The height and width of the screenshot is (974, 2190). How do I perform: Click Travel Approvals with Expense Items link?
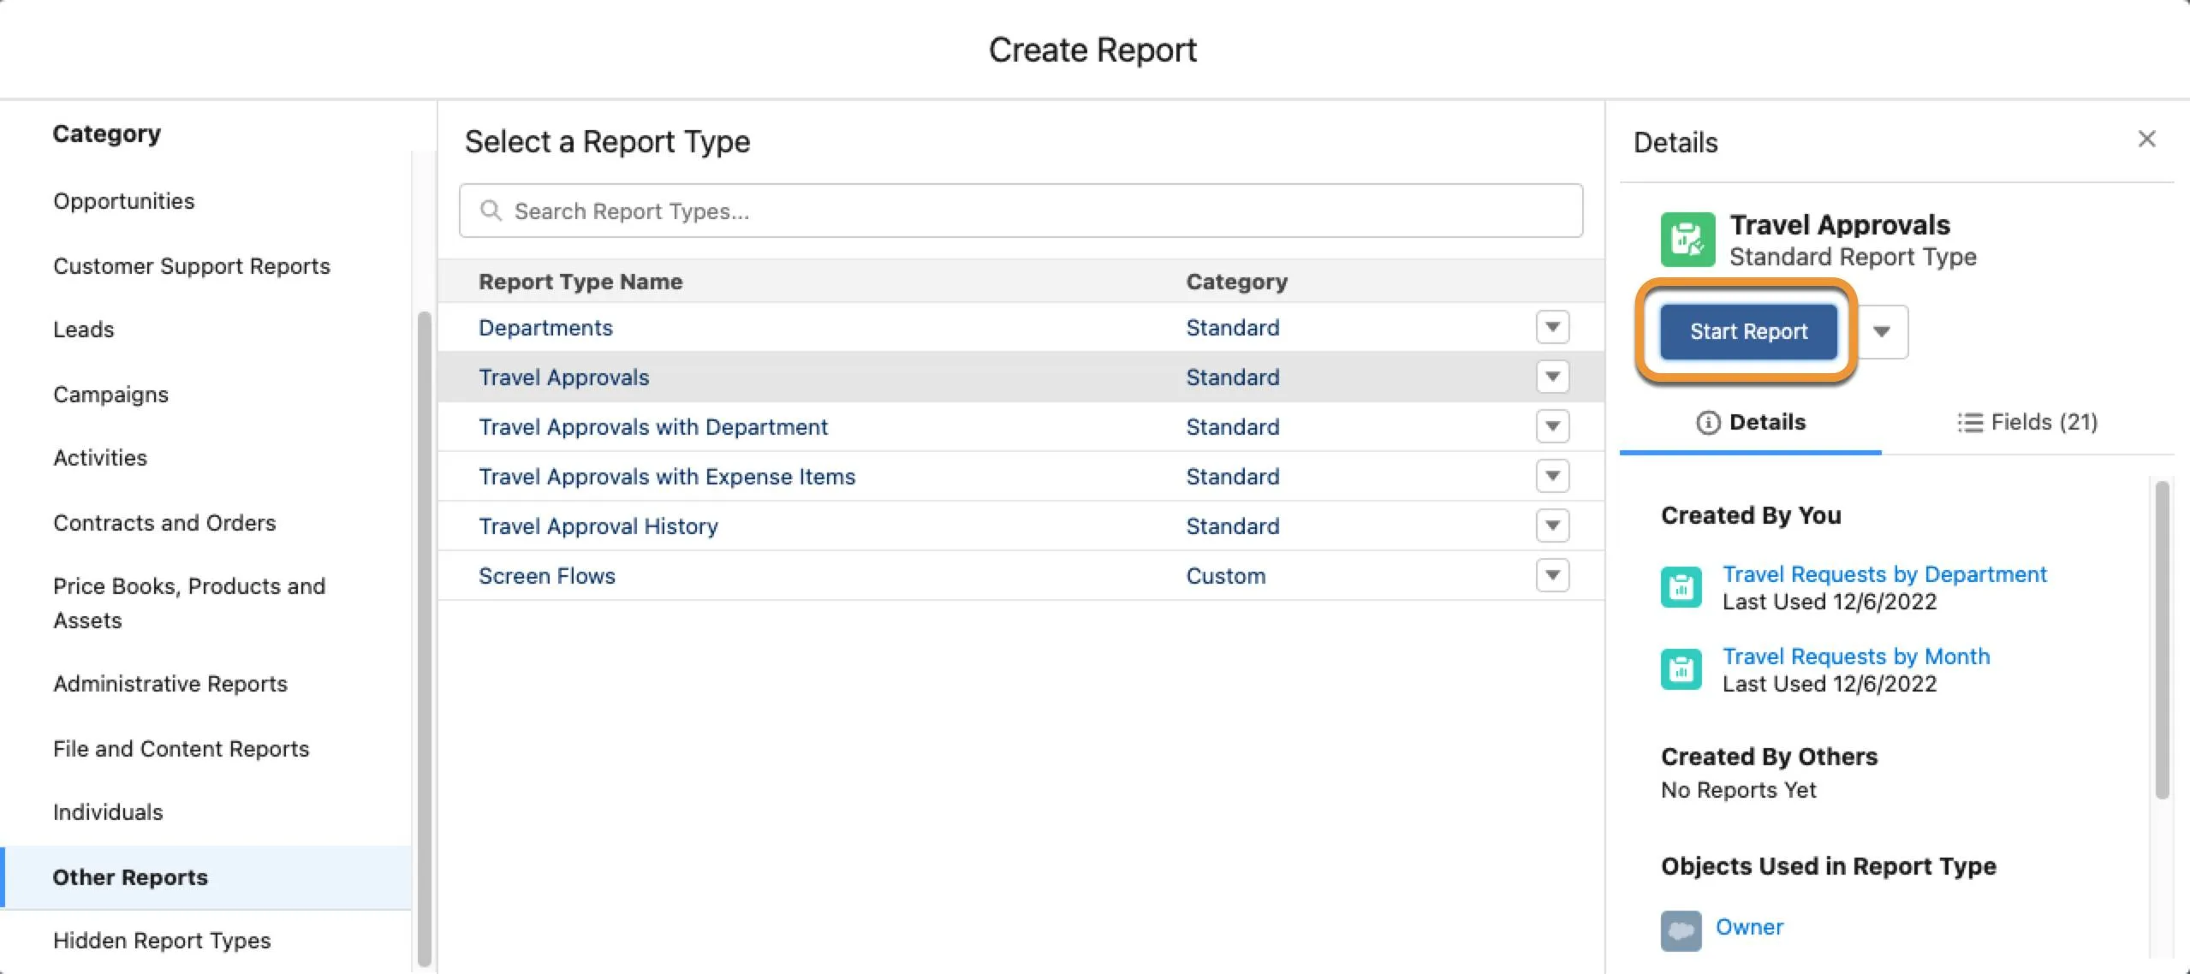[x=666, y=476]
